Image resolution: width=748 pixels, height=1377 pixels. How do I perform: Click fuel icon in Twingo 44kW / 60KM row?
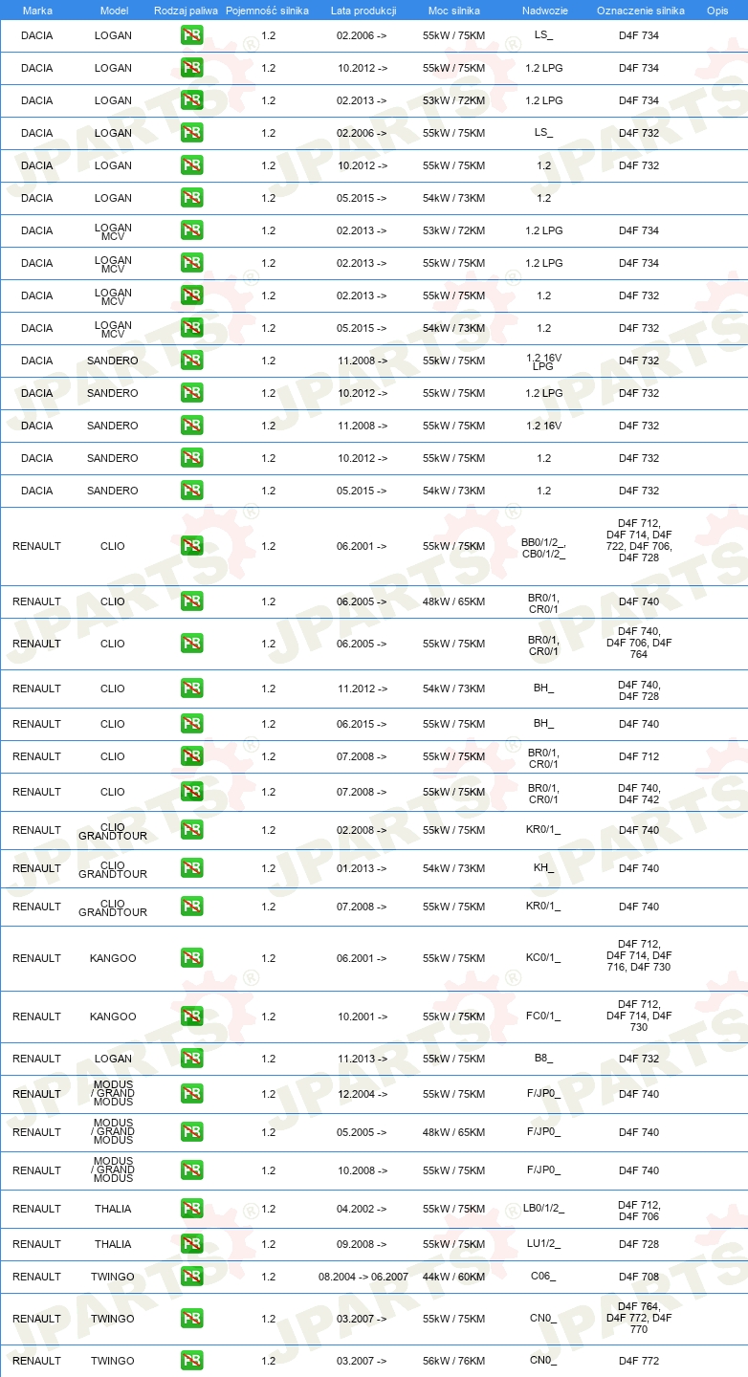pyautogui.click(x=191, y=1277)
